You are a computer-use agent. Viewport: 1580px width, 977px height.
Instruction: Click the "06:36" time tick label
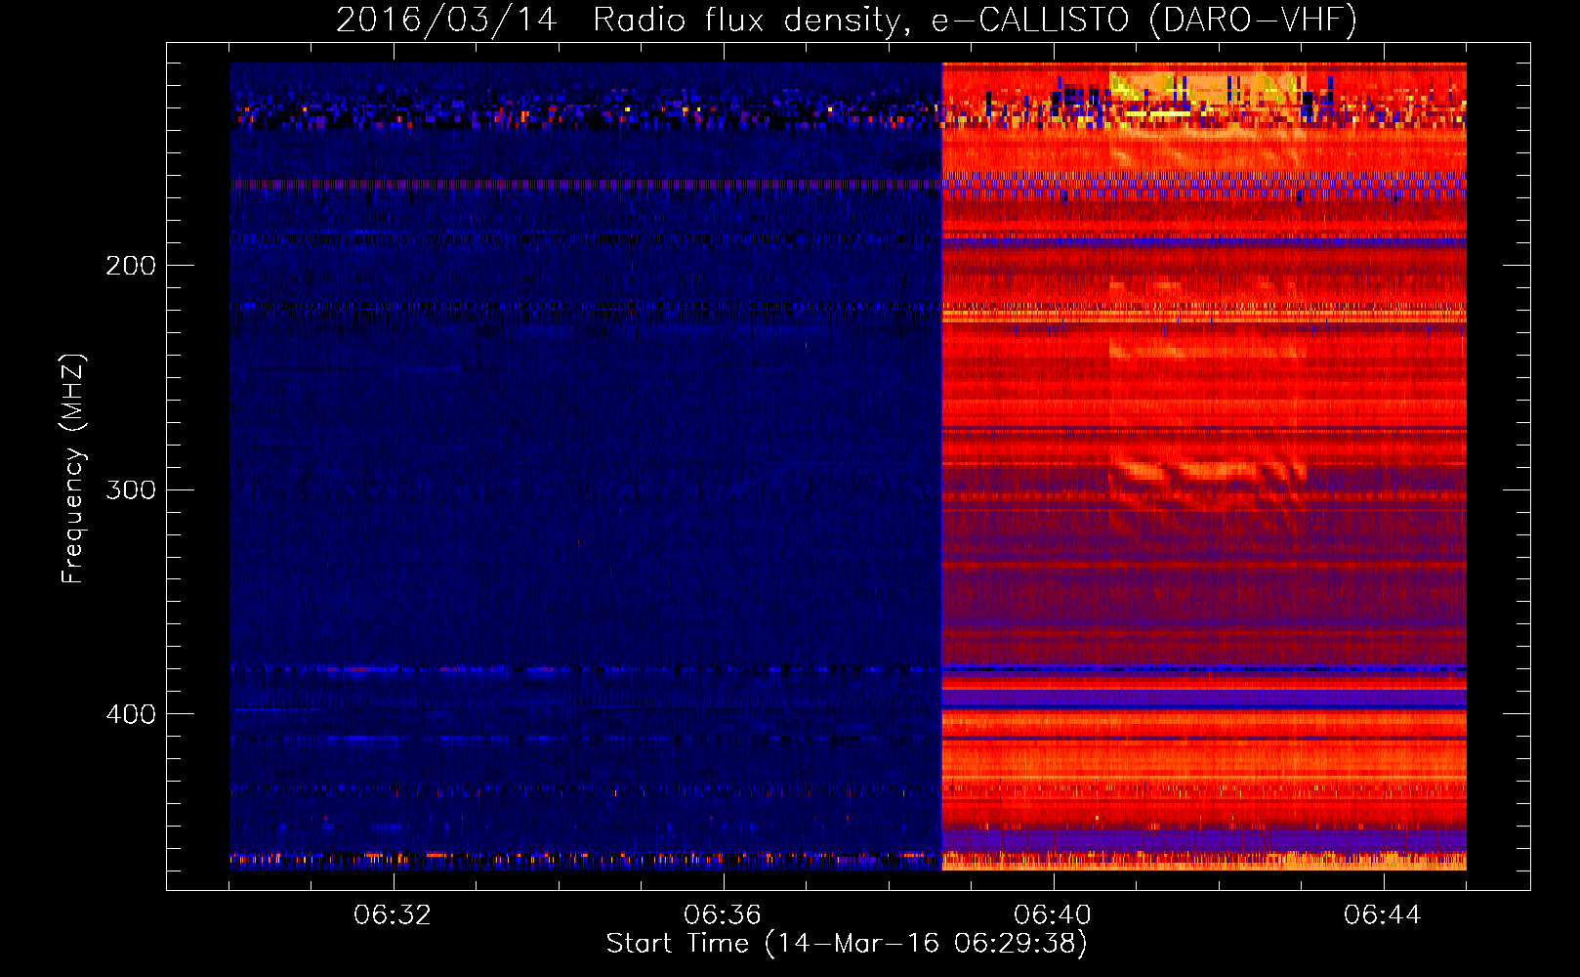coord(723,915)
